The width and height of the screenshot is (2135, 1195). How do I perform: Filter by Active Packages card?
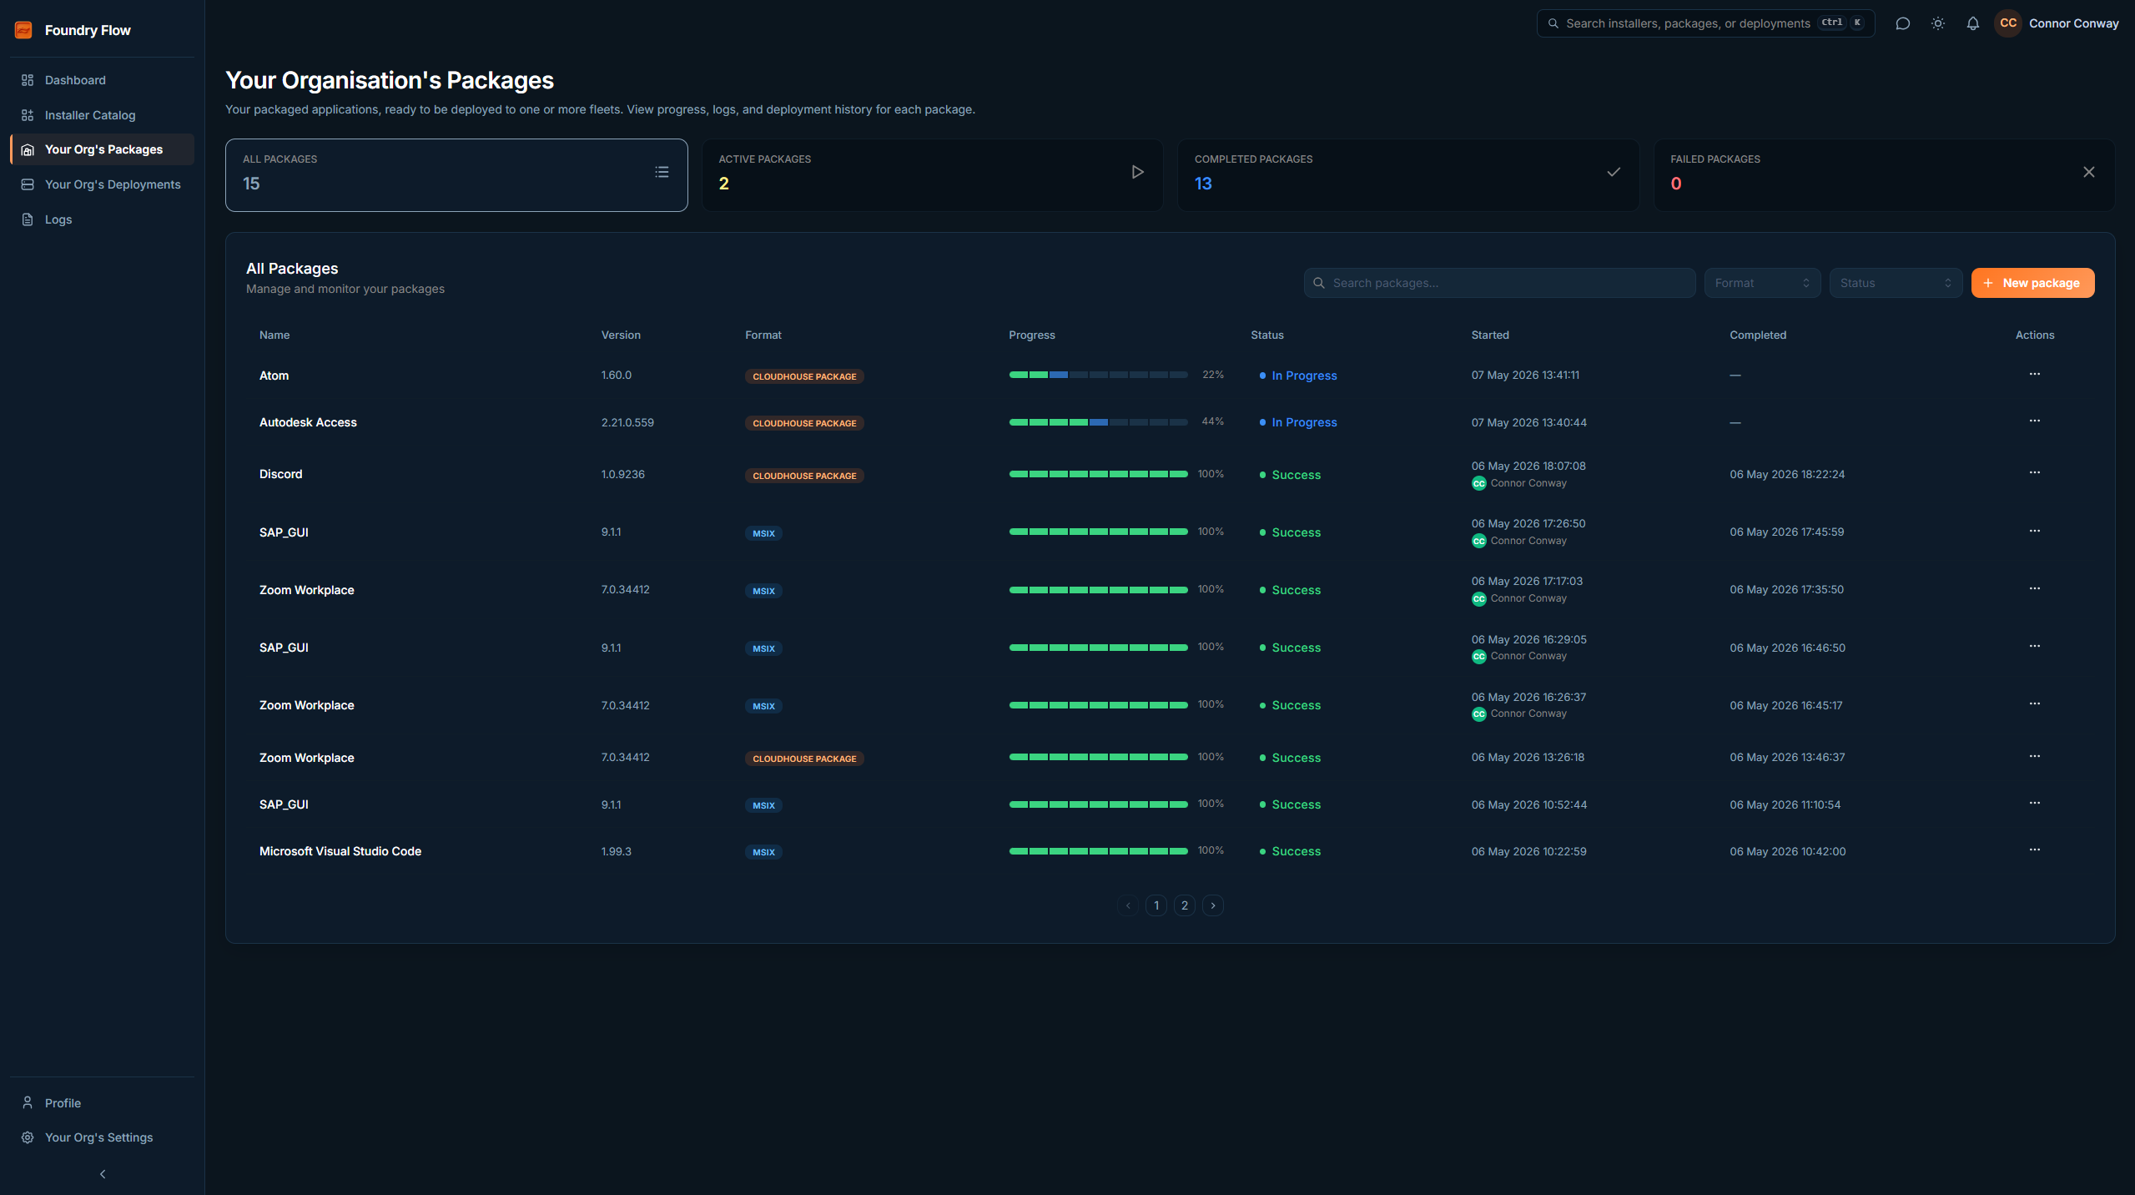click(932, 175)
